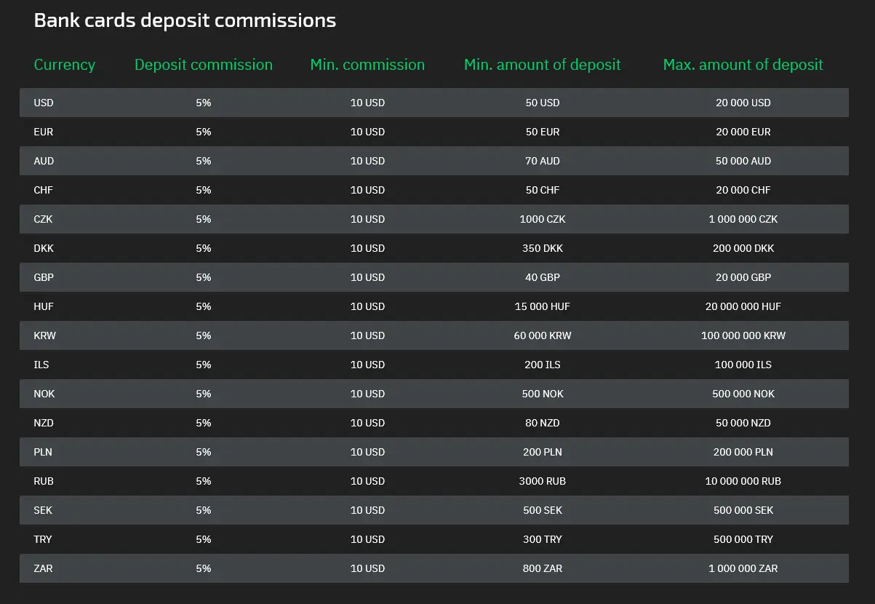Click the '500 000 SEK' maximum deposit cell

pos(743,510)
